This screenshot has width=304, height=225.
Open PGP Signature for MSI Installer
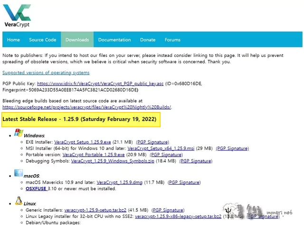click(232, 149)
